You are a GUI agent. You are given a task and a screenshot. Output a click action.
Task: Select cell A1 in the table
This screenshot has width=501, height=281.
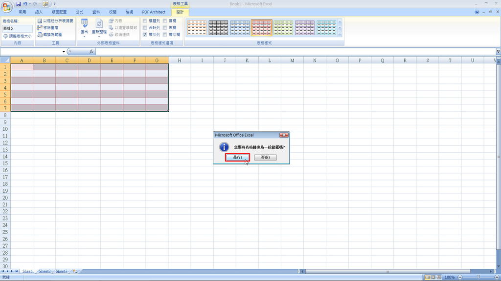coord(22,67)
